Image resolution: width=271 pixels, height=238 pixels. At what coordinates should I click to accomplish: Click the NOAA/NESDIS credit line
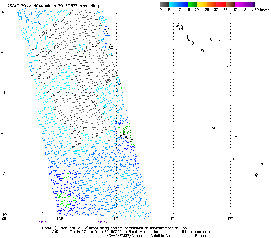tap(158, 236)
